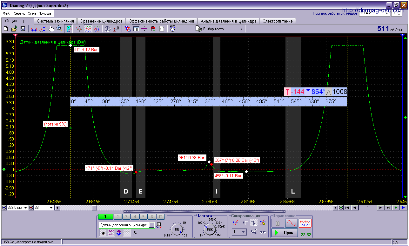Switch to the Сравнение цилиндров tab
409x246 pixels.
point(101,21)
